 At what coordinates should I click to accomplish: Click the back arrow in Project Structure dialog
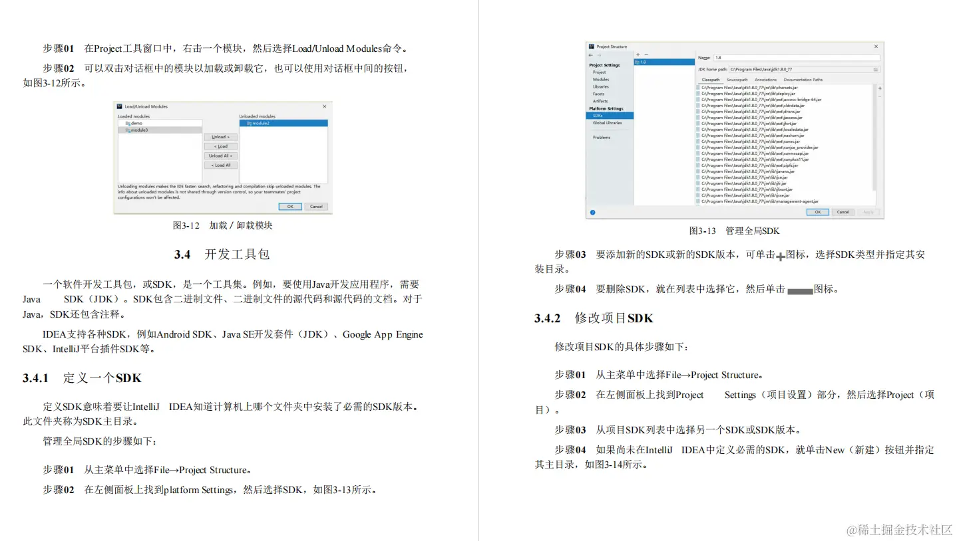click(x=591, y=55)
